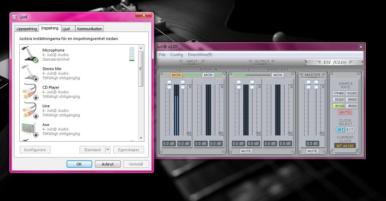
Task: Switch to the Inspelning tab
Action: tap(50, 28)
